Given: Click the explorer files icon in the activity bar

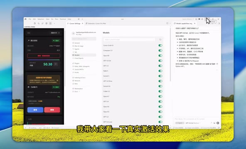Looking at the screenshot, I should (34, 24).
